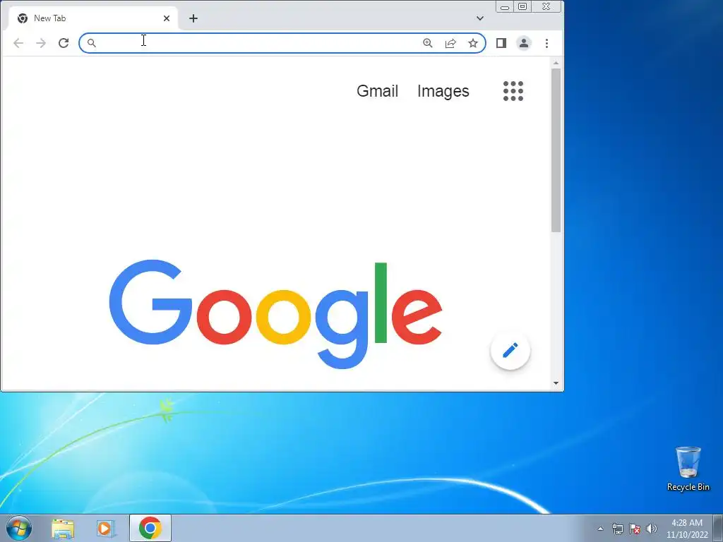Open the Images link
This screenshot has height=542, width=723.
click(x=443, y=91)
